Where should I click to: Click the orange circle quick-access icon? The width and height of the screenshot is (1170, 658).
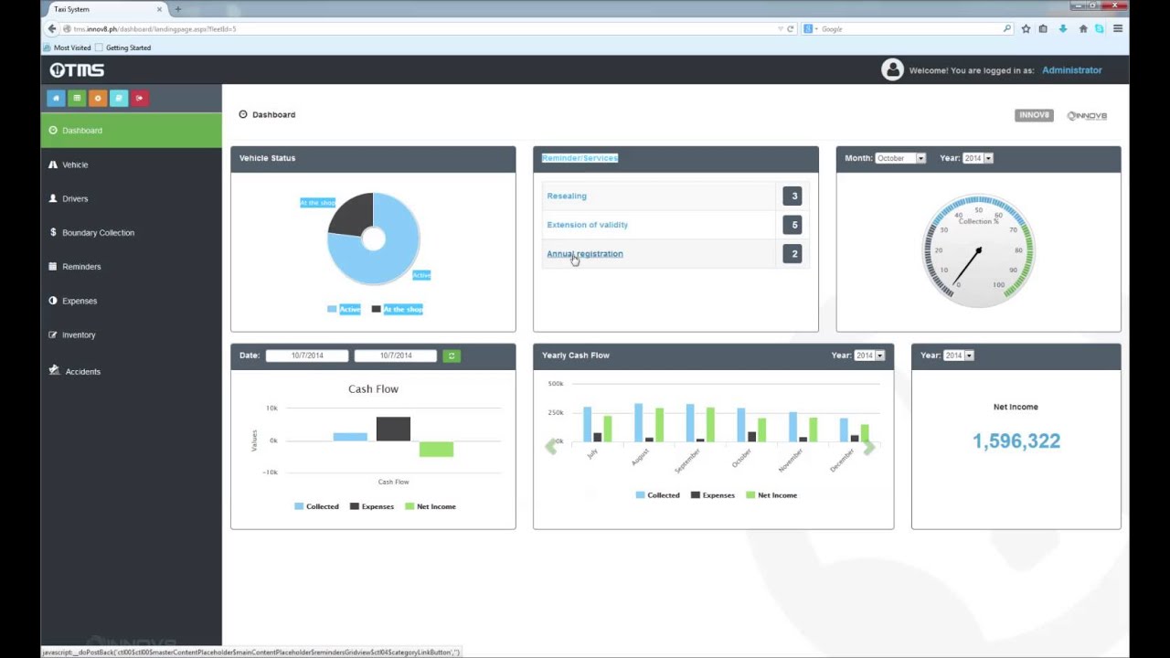(x=98, y=98)
